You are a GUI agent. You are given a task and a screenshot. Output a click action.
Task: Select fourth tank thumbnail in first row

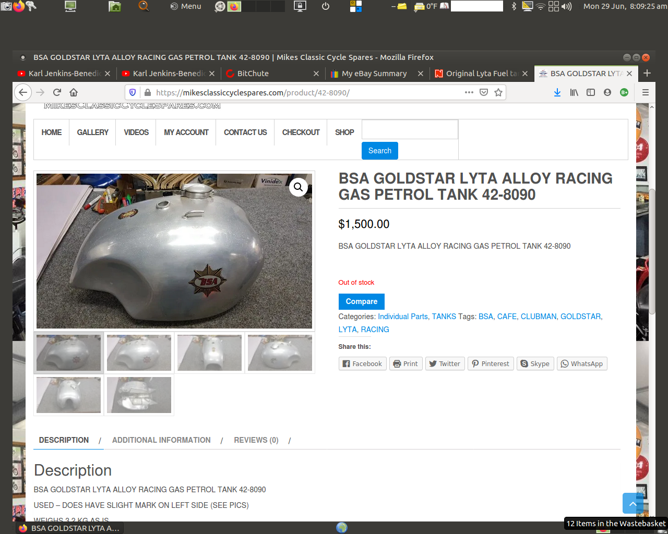click(x=280, y=353)
